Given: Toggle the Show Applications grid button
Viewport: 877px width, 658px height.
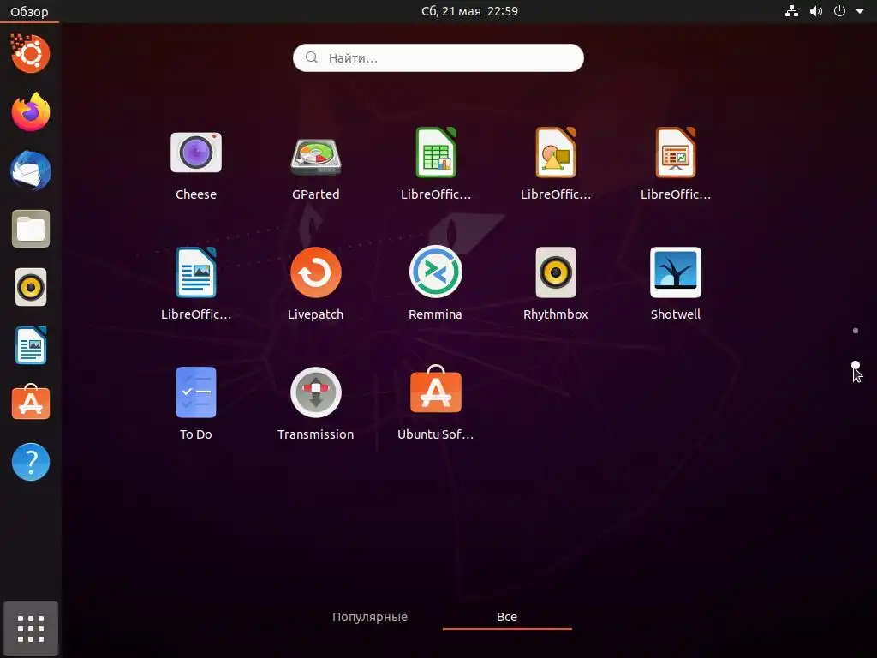Looking at the screenshot, I should tap(31, 629).
